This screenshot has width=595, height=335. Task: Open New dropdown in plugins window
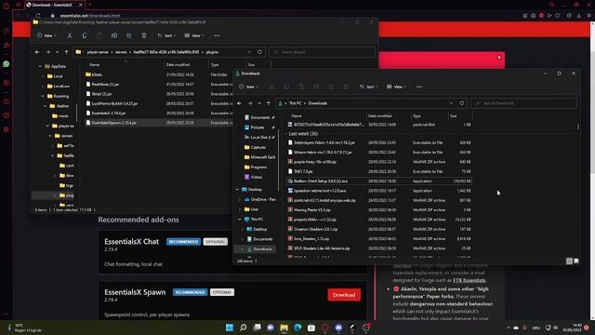pyautogui.click(x=46, y=35)
